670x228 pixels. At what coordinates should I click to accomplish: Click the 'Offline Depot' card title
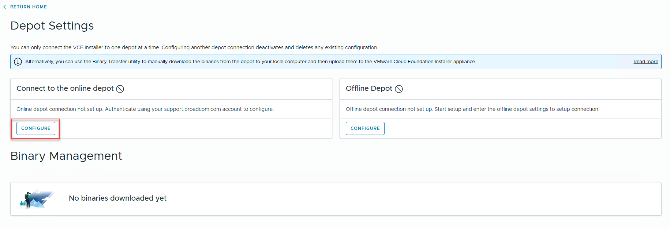(368, 89)
